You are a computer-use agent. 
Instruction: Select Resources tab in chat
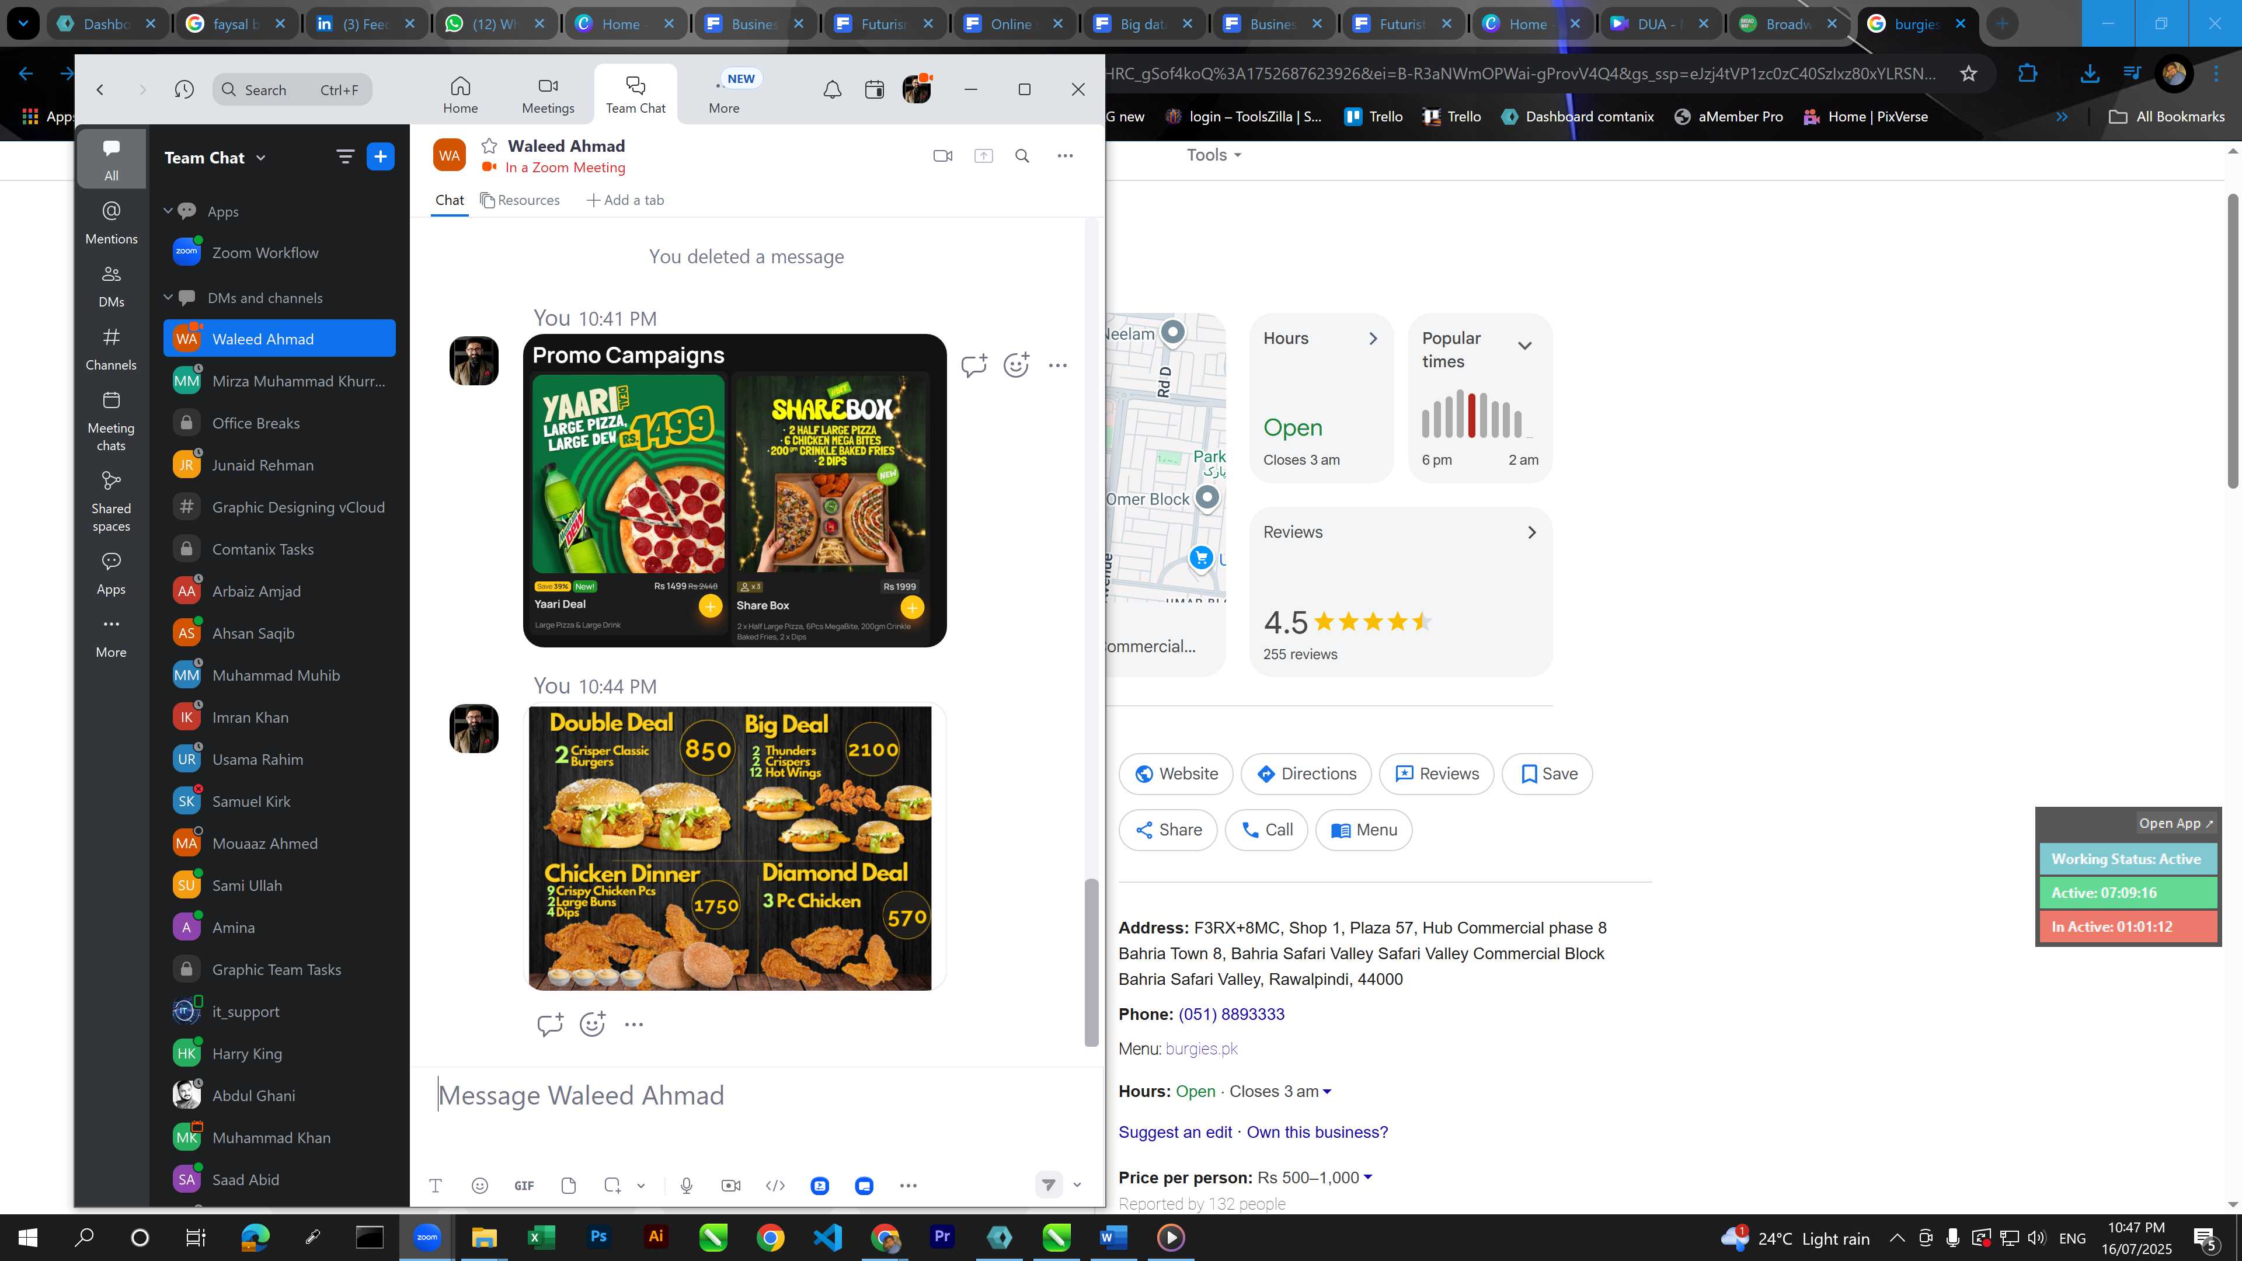(520, 200)
